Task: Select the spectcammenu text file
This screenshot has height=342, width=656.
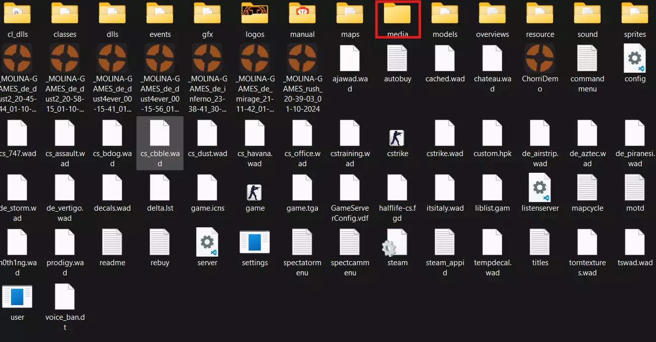Action: pos(350,252)
